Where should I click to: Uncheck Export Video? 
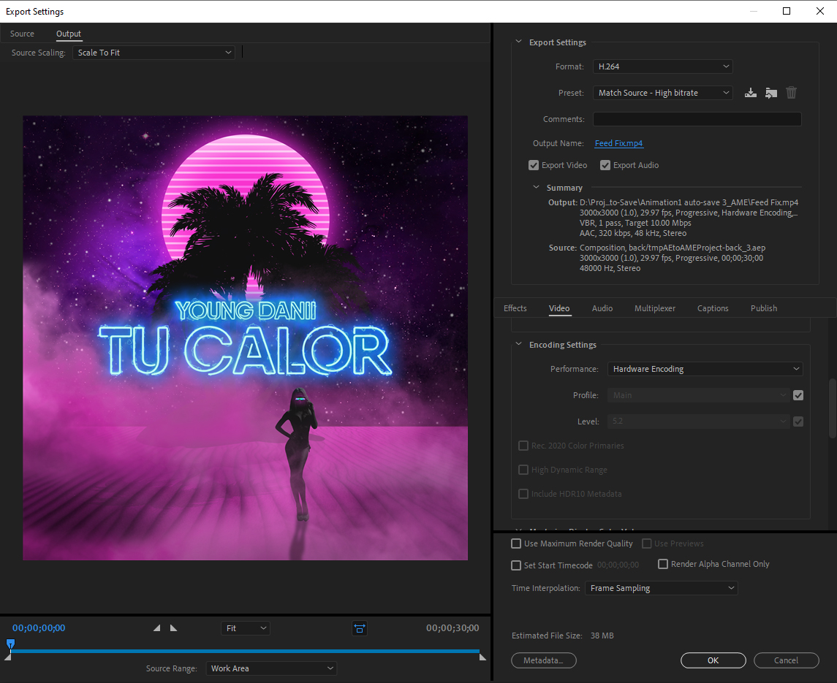[x=534, y=165]
